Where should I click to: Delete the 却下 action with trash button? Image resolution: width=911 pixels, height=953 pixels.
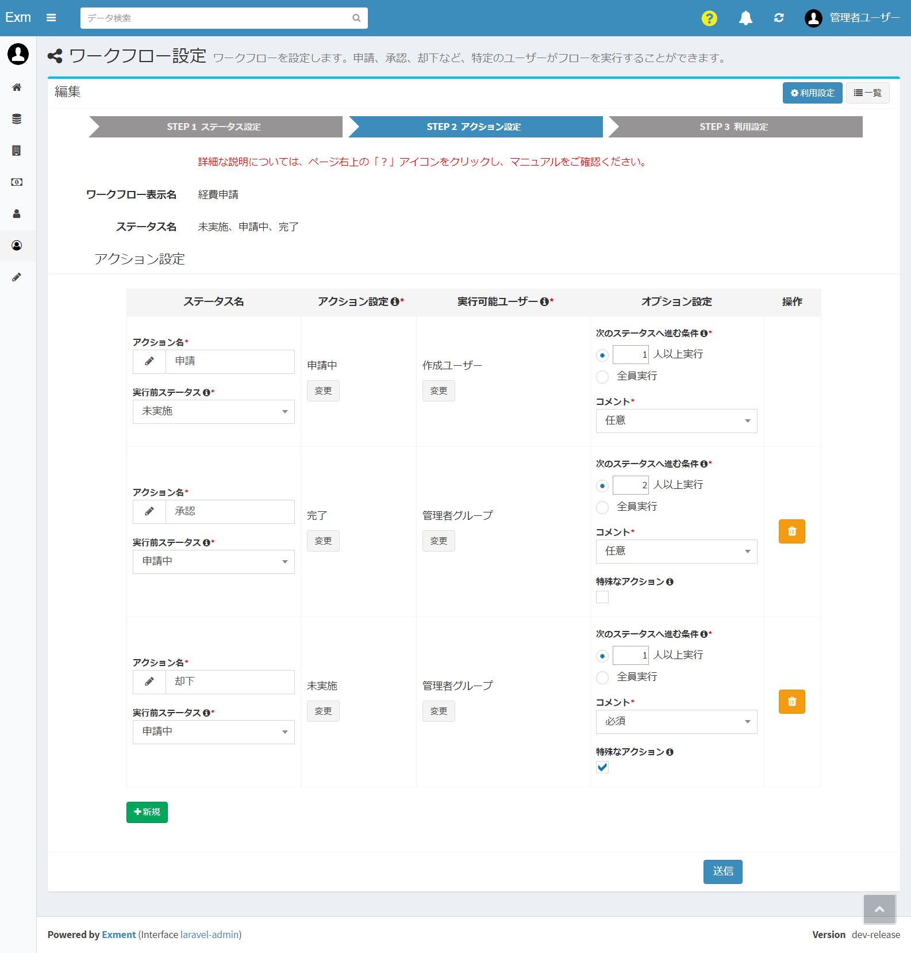791,702
